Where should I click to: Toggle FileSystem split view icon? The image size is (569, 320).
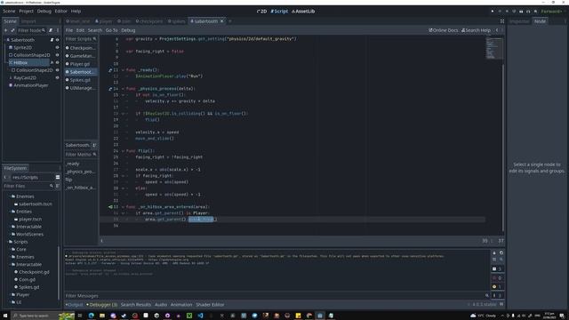(x=57, y=178)
